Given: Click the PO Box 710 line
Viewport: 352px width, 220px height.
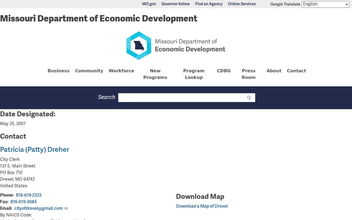Looking at the screenshot, I should point(11,172).
